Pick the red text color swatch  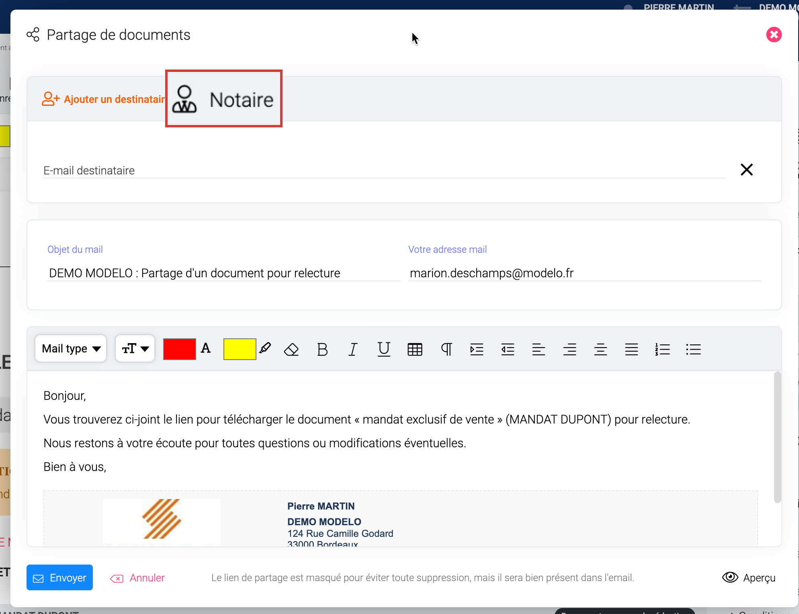point(179,349)
